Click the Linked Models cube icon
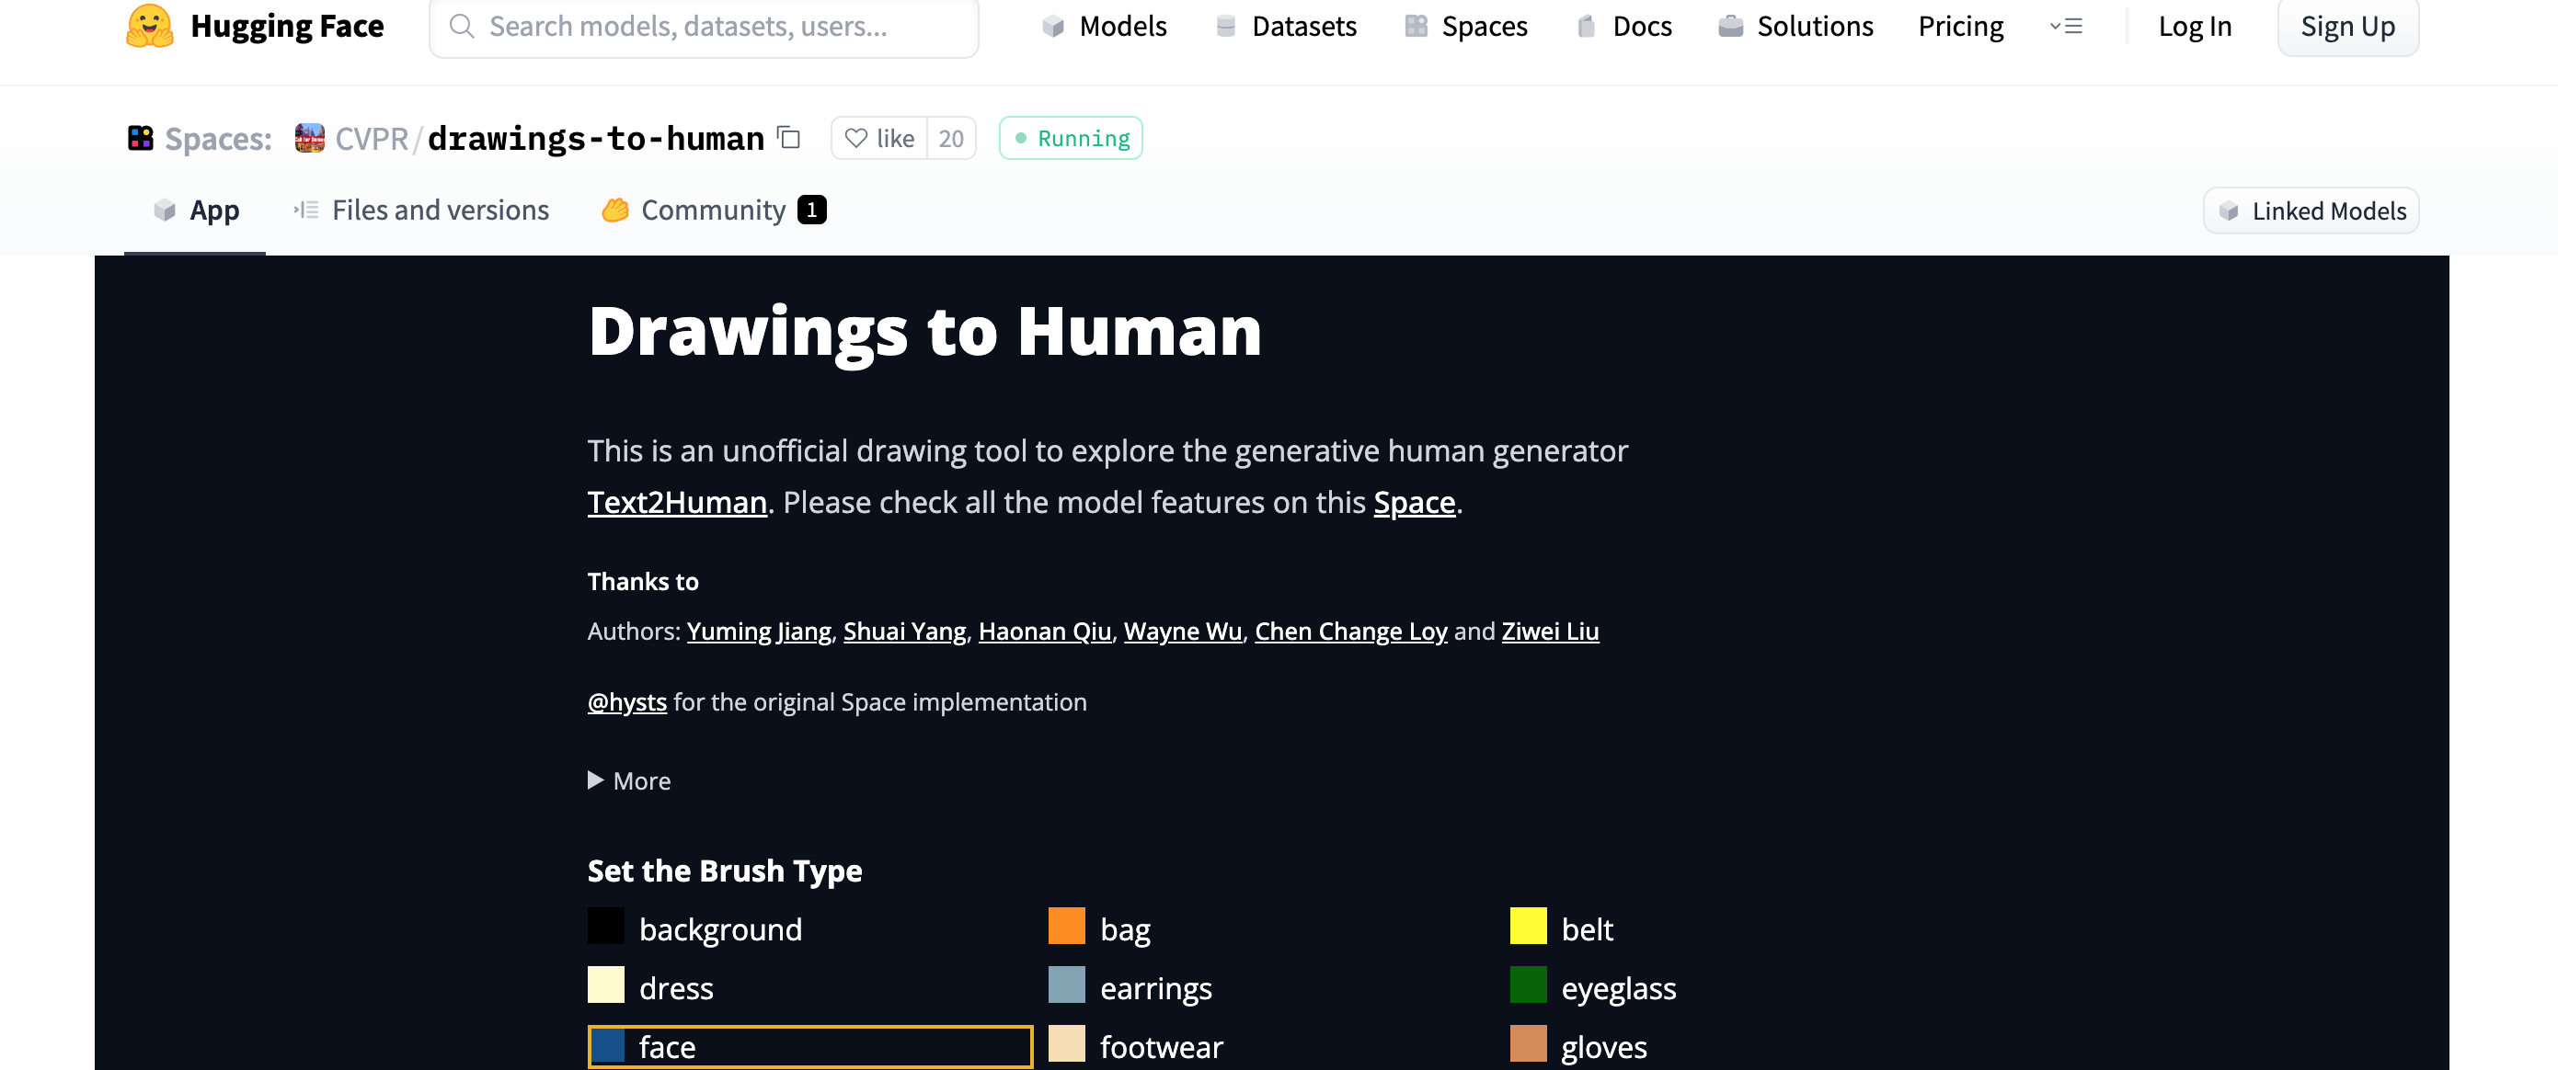The image size is (2558, 1070). [x=2230, y=211]
